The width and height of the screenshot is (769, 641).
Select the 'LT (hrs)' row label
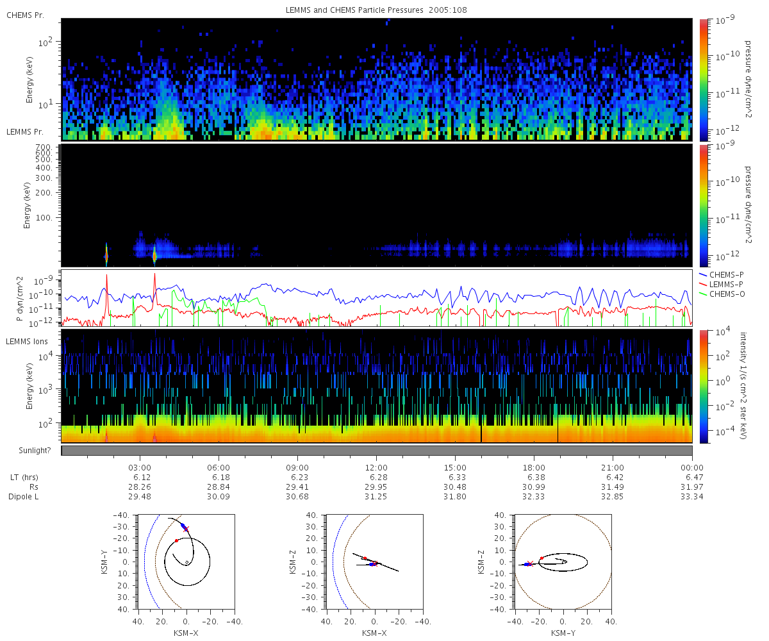tap(24, 478)
